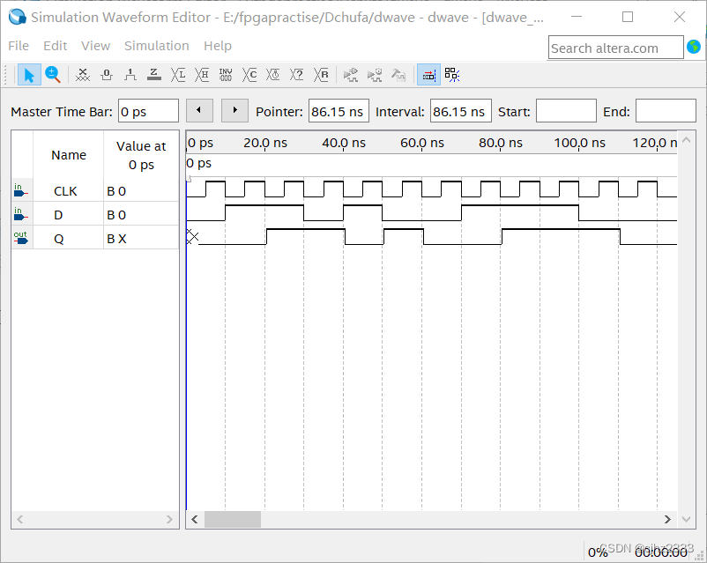This screenshot has width=707, height=563.
Task: Click the End time field
Action: point(666,111)
